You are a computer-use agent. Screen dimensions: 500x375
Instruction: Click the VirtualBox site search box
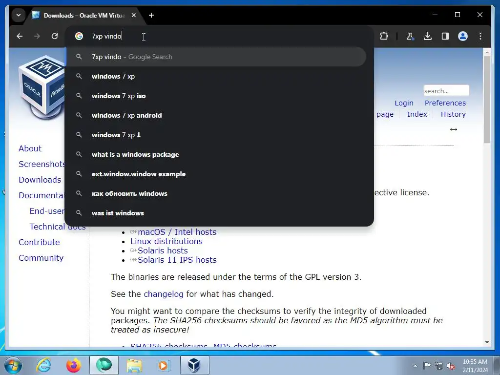tap(446, 90)
